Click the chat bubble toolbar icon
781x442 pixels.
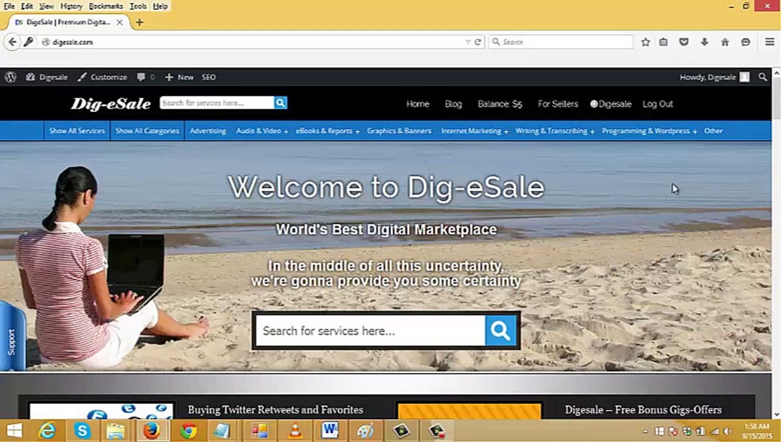click(x=745, y=42)
